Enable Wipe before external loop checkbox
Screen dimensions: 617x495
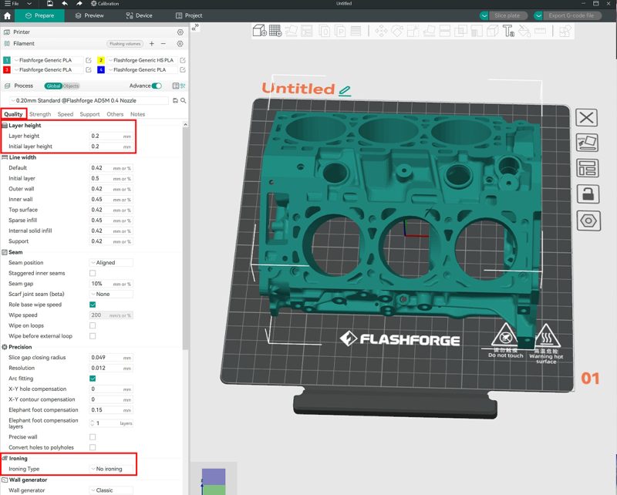point(93,336)
